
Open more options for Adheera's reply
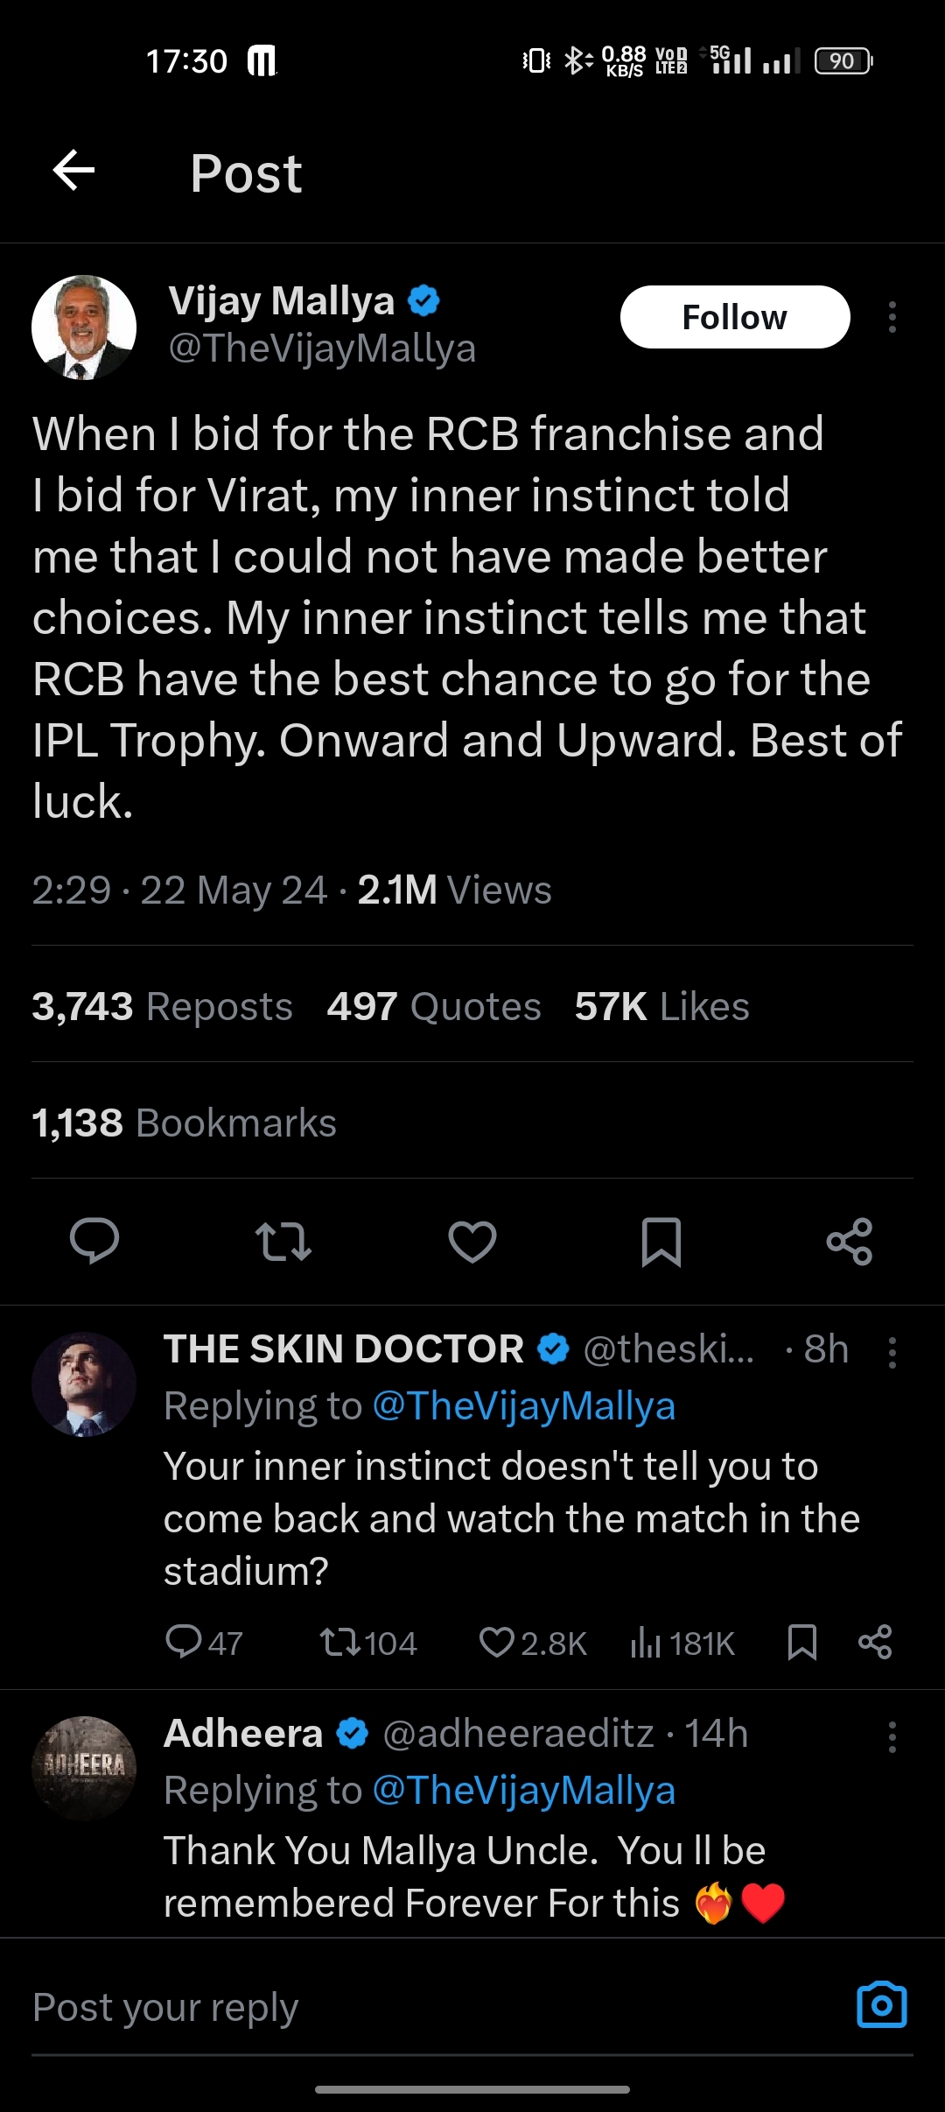pos(892,1737)
